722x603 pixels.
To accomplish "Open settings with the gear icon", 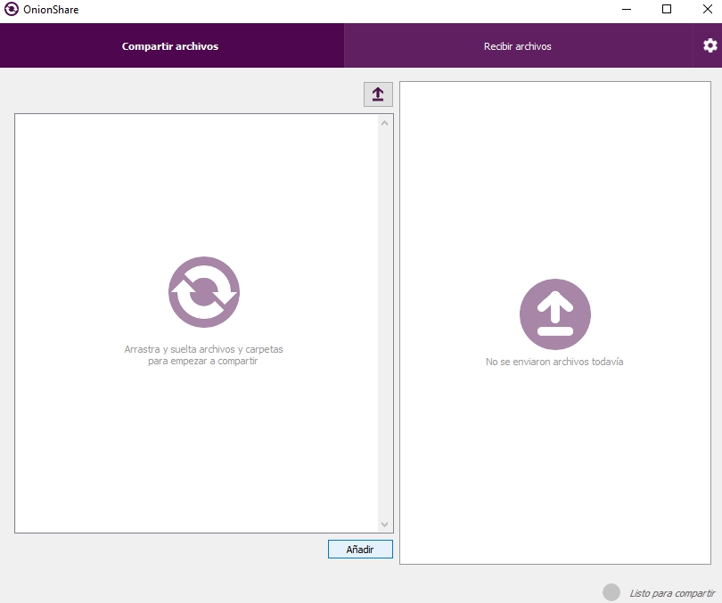I will tap(710, 45).
